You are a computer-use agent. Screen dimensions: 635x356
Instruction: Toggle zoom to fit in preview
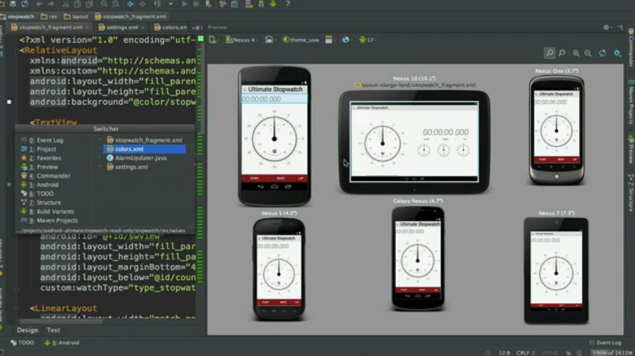coord(550,53)
